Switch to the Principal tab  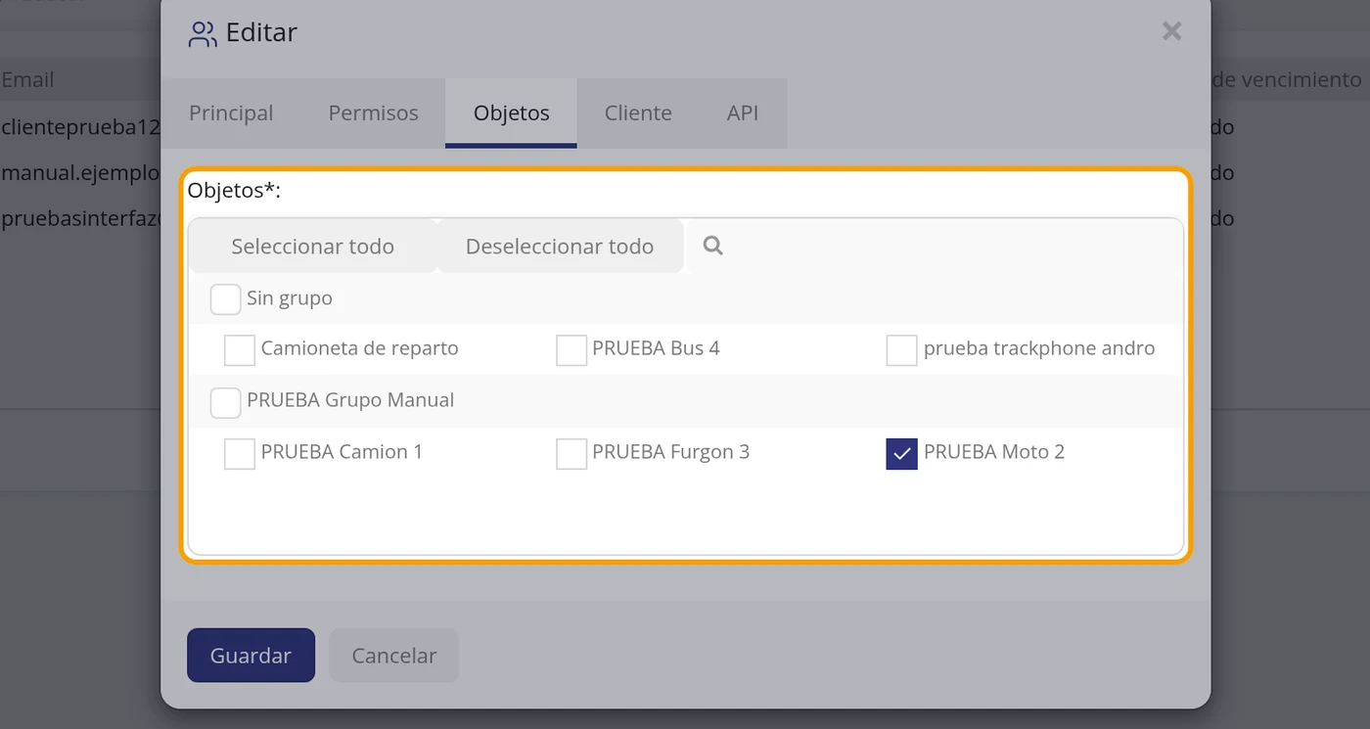[231, 113]
